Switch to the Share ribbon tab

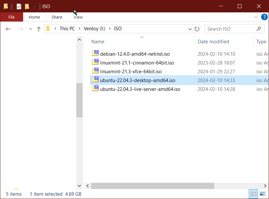pos(57,17)
